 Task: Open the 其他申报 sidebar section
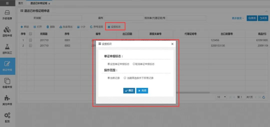(7, 100)
